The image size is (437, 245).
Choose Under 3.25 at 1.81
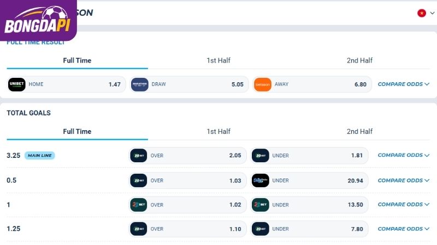(x=309, y=156)
